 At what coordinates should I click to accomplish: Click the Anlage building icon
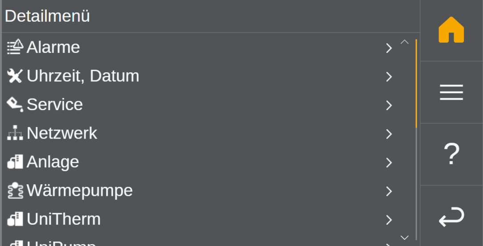[x=15, y=162]
